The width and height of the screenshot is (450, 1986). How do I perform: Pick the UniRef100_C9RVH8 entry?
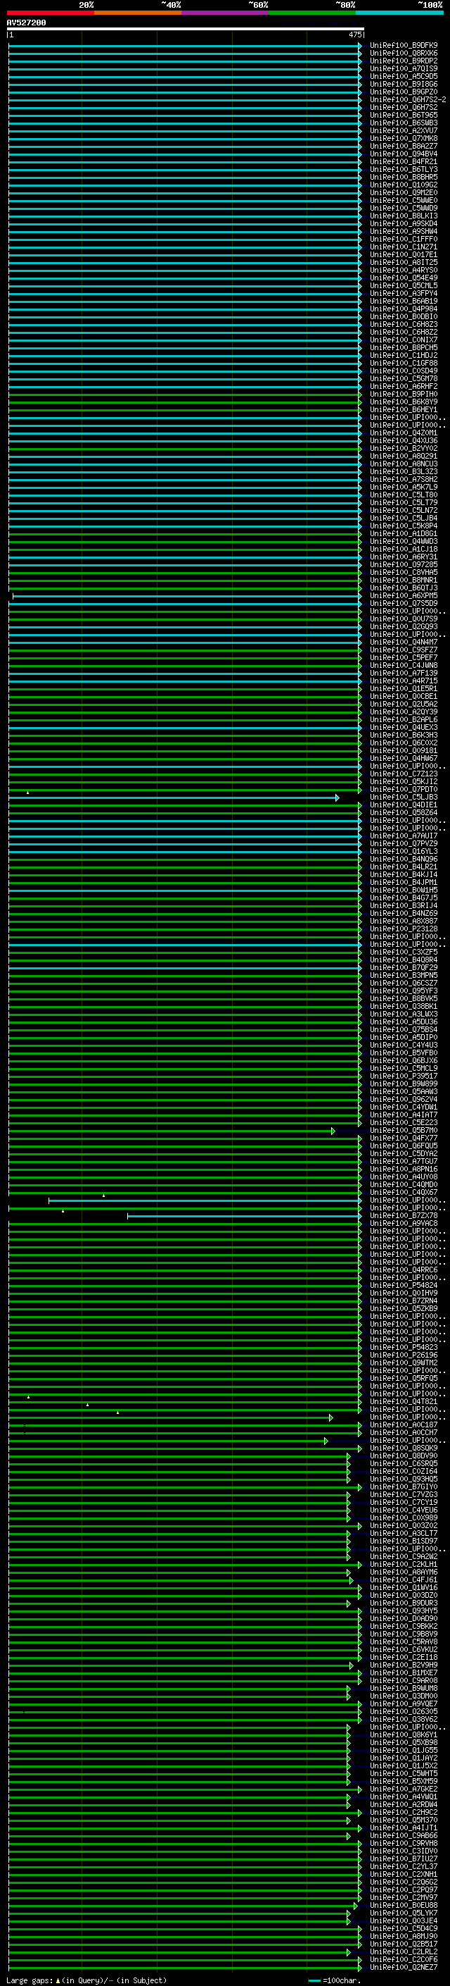click(404, 1844)
